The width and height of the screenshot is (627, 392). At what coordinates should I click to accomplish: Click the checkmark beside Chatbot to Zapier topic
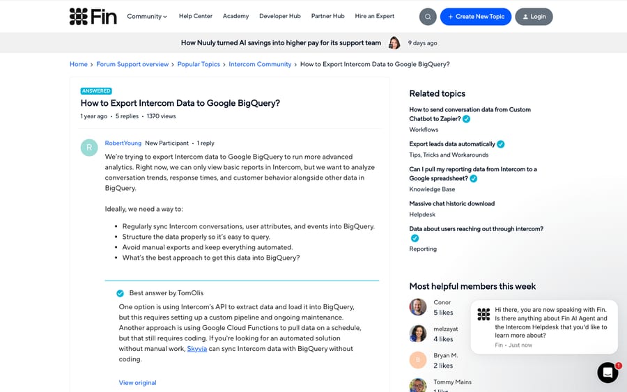click(466, 119)
